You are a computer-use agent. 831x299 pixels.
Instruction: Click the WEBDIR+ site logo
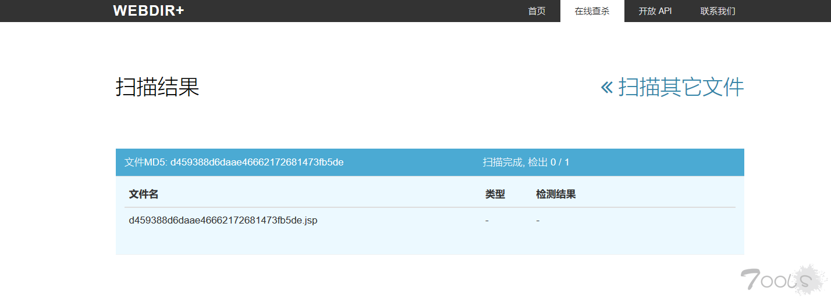pos(148,10)
